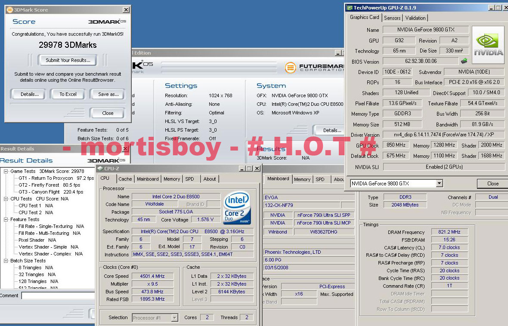Click the Submit Your Results button

pos(68,60)
